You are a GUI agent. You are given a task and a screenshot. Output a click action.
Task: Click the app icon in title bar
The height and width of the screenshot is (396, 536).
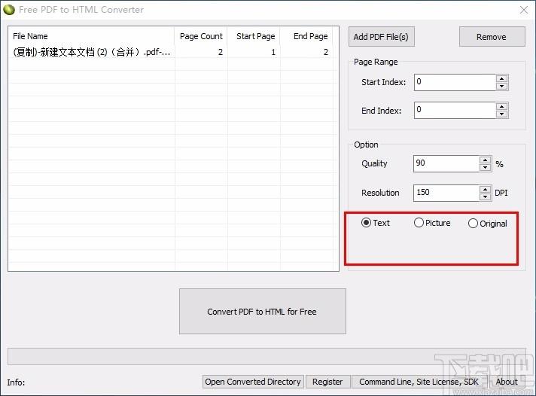(9, 10)
